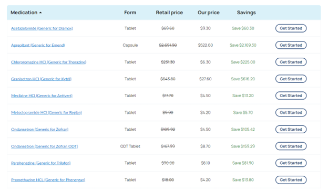Select the Save $5.70 savings text
This screenshot has height=191, width=328.
[x=243, y=112]
